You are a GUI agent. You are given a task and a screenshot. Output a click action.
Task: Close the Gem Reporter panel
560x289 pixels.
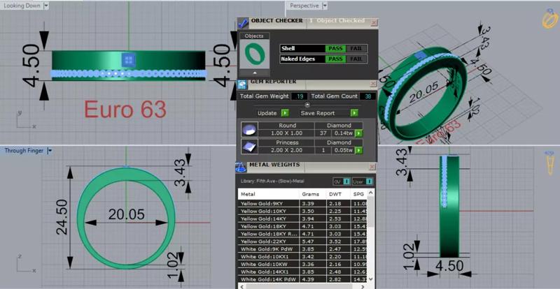pyautogui.click(x=373, y=84)
